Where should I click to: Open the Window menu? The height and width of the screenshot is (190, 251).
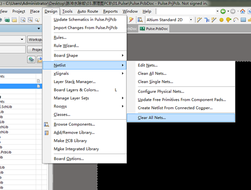click(x=130, y=12)
